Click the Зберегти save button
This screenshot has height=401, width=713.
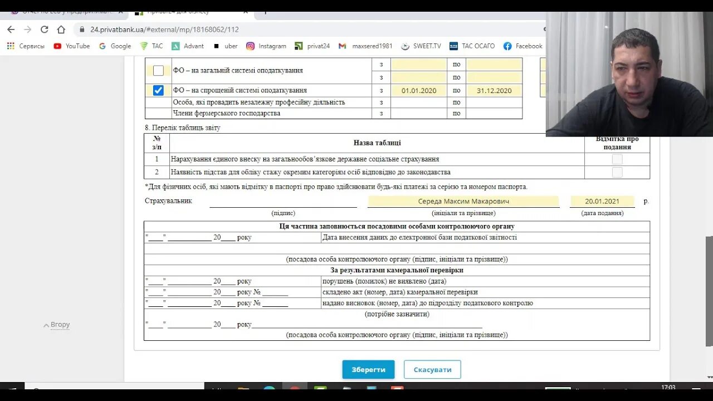click(368, 369)
